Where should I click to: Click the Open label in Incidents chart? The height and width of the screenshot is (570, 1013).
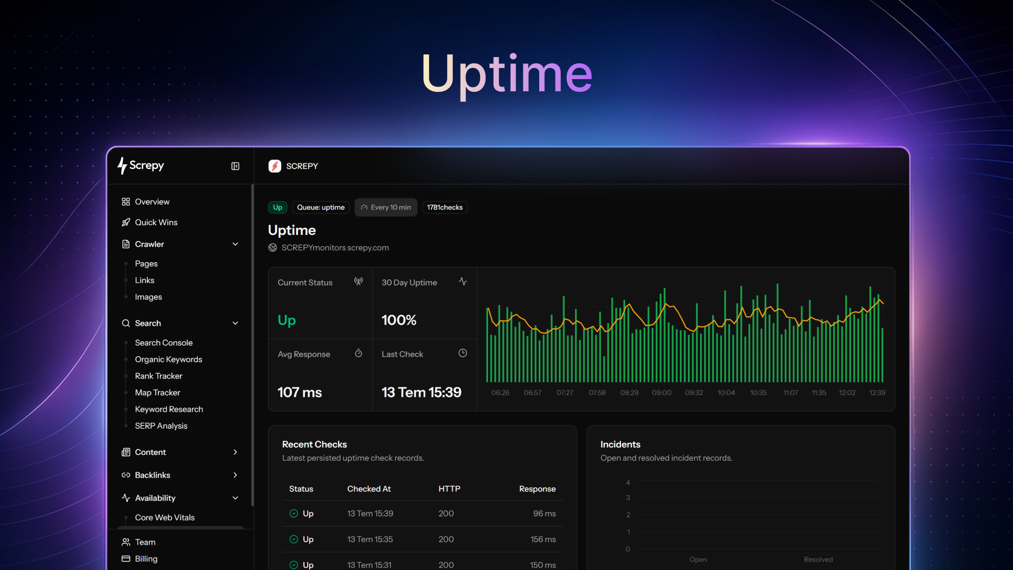698,559
